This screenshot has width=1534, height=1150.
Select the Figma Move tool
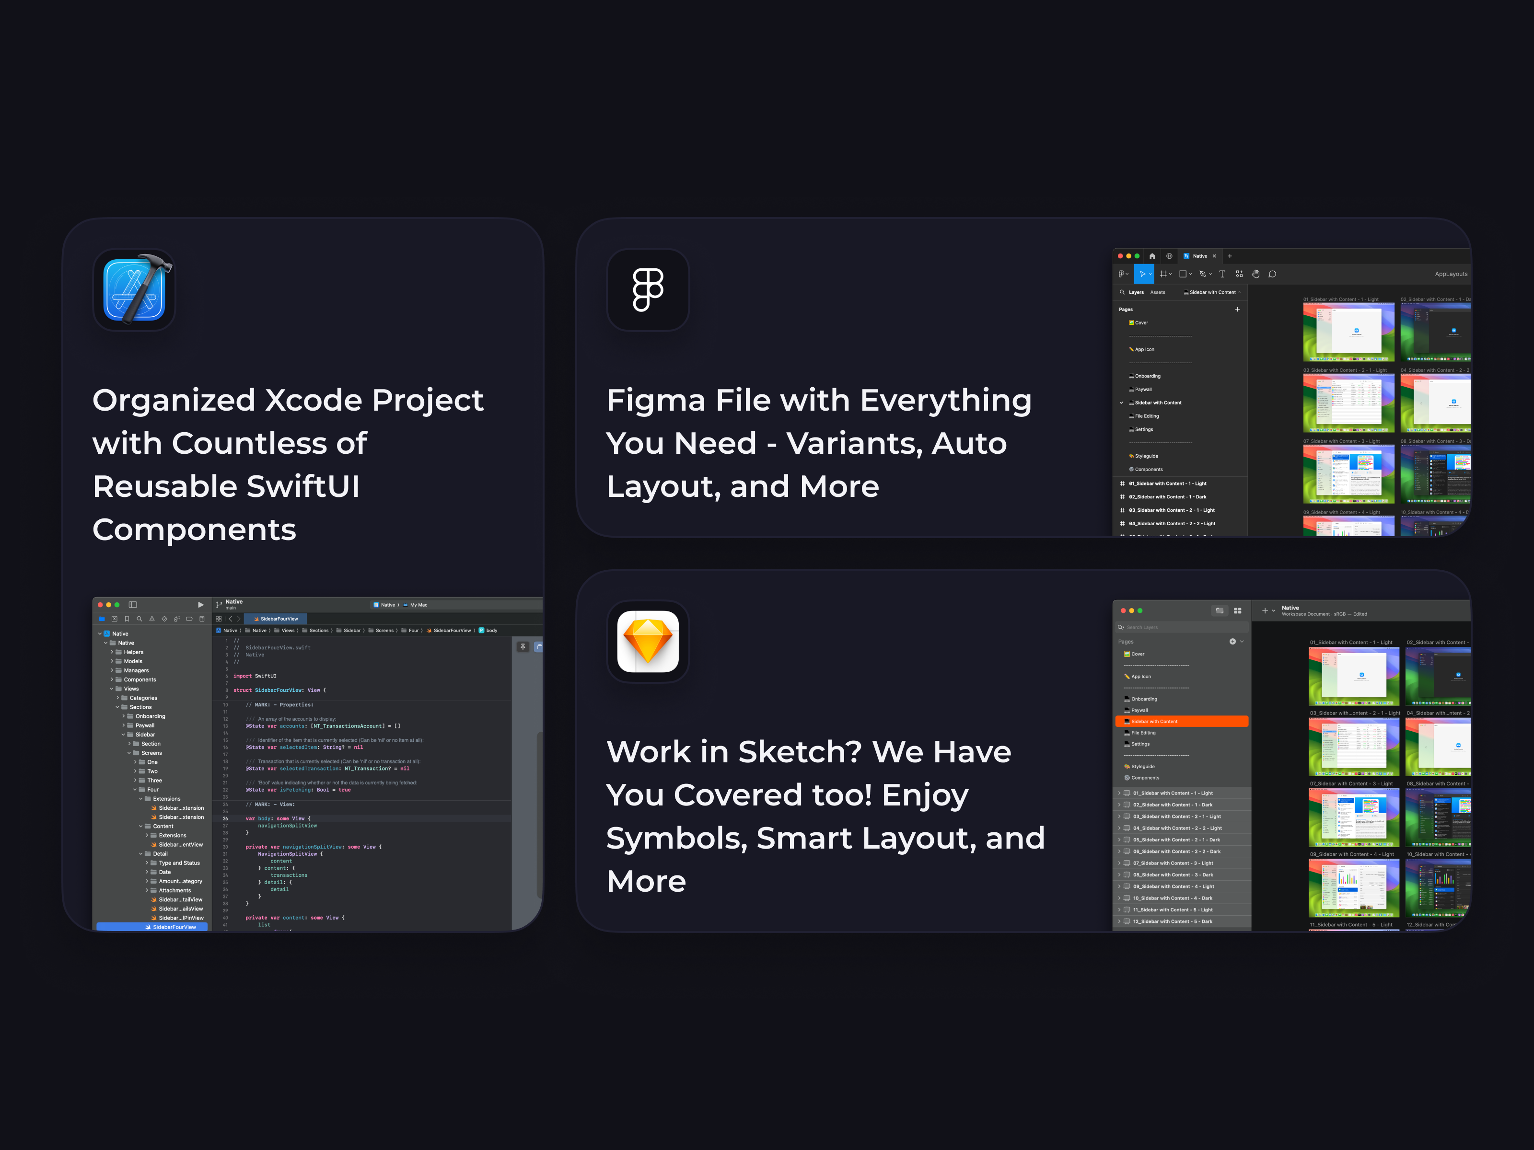[1144, 274]
